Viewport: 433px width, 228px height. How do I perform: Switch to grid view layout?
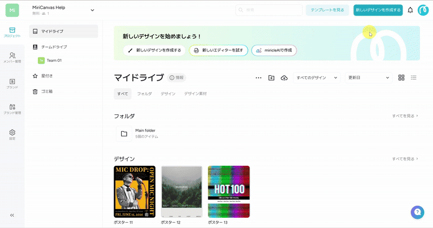pos(402,78)
